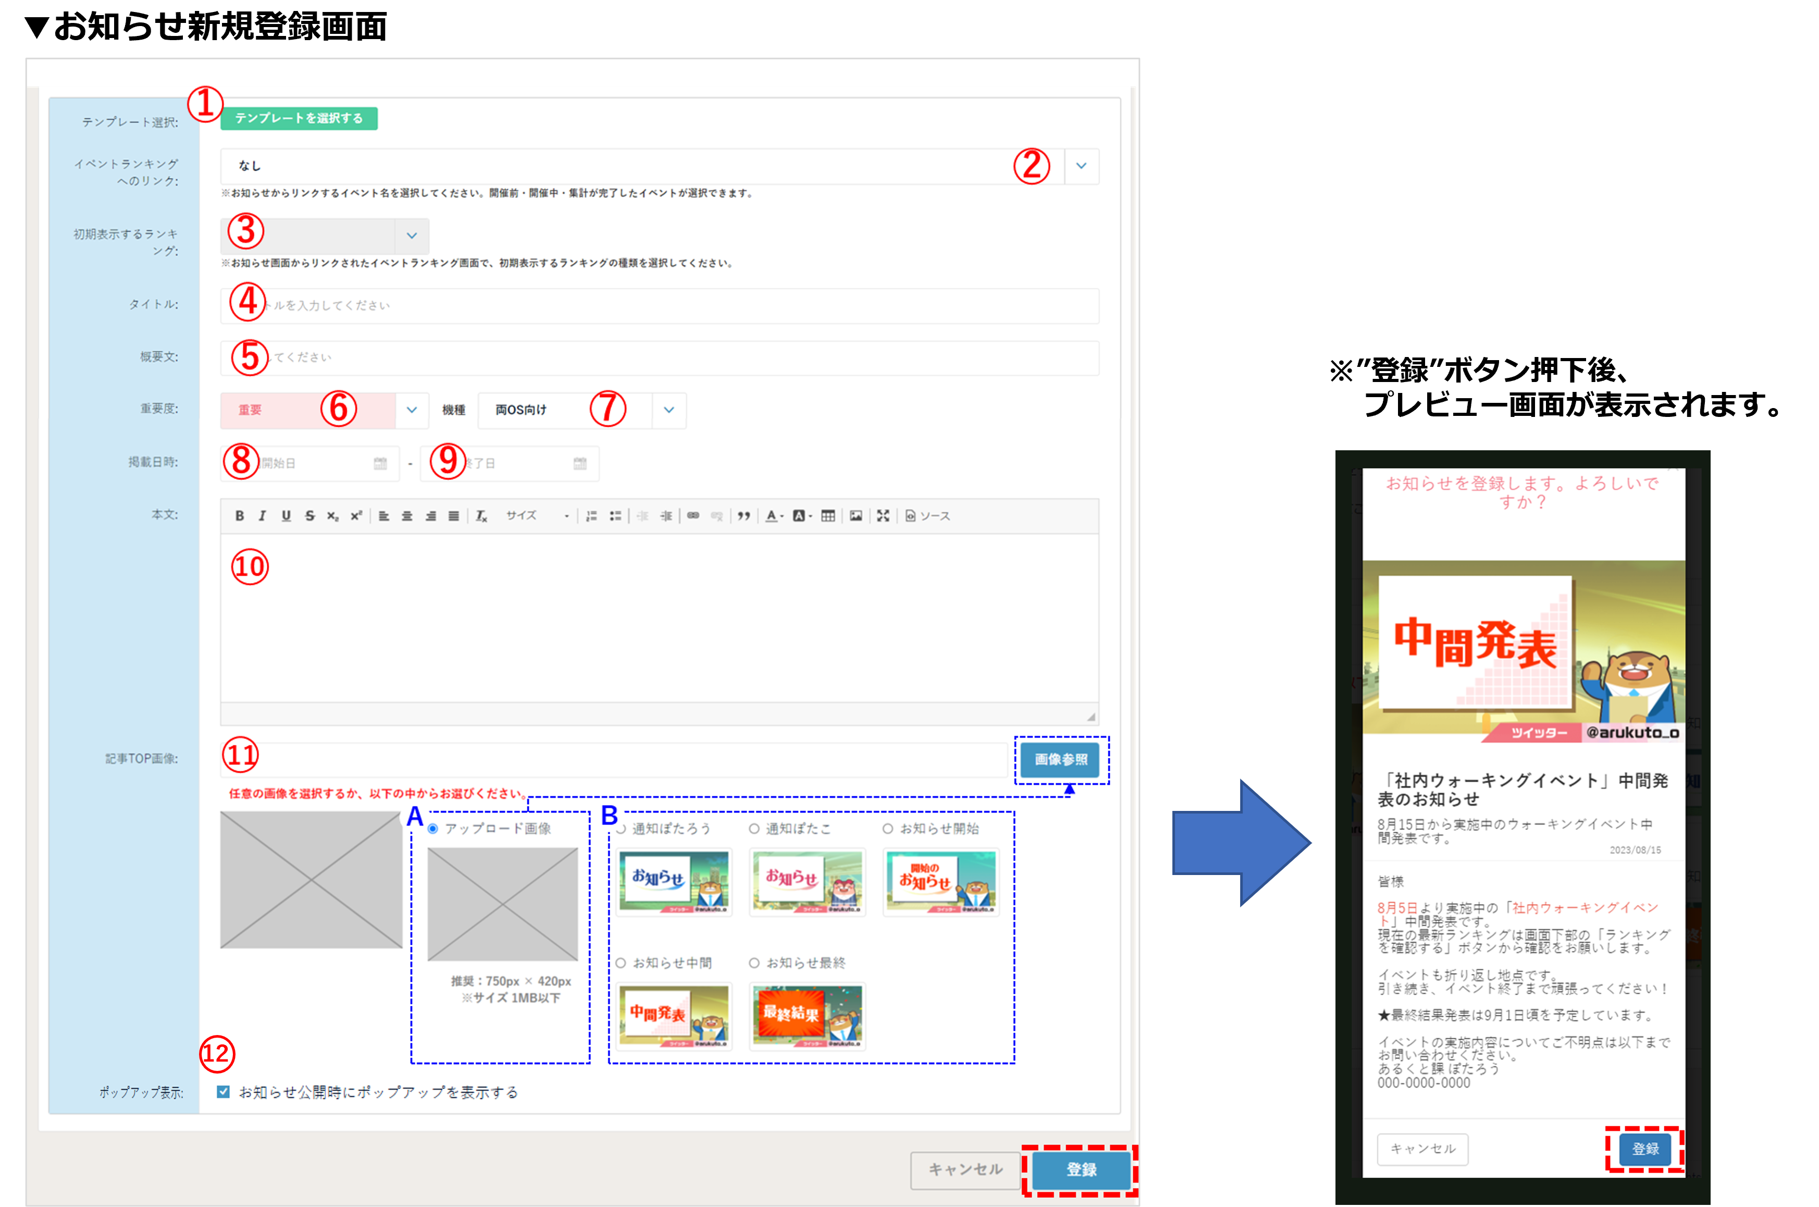The width and height of the screenshot is (1819, 1207).
Task: Insert a table into the body
Action: [828, 516]
